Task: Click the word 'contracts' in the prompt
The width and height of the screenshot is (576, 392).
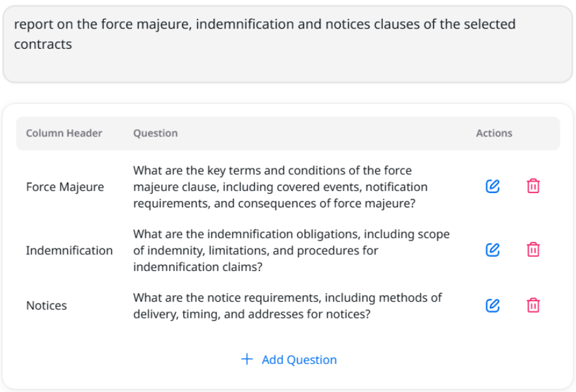Action: point(43,44)
